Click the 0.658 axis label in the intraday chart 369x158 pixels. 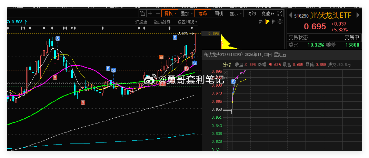click(x=217, y=109)
